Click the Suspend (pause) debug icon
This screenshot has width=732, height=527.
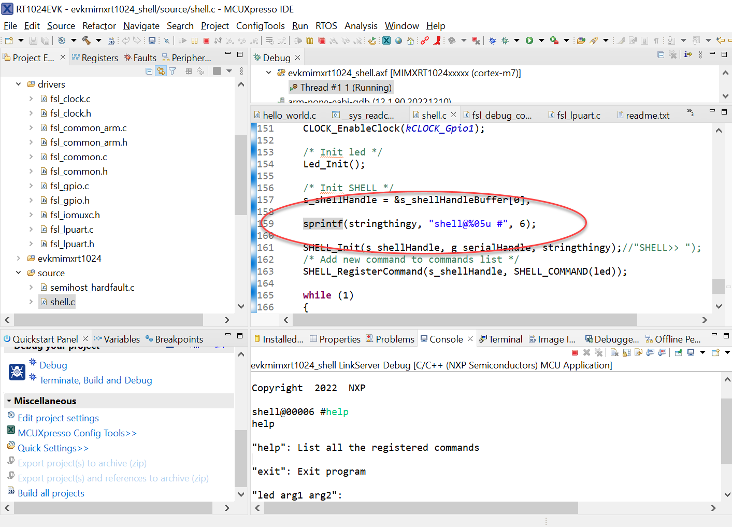194,40
